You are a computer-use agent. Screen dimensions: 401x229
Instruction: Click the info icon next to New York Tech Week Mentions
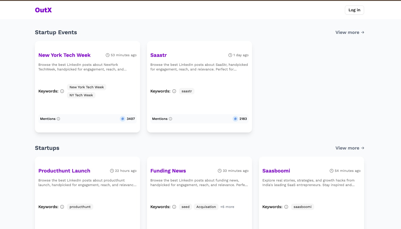59,119
